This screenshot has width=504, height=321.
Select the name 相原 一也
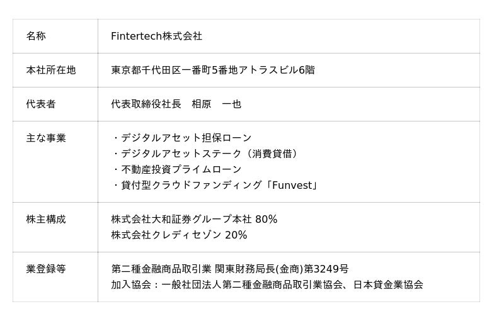[x=216, y=104]
